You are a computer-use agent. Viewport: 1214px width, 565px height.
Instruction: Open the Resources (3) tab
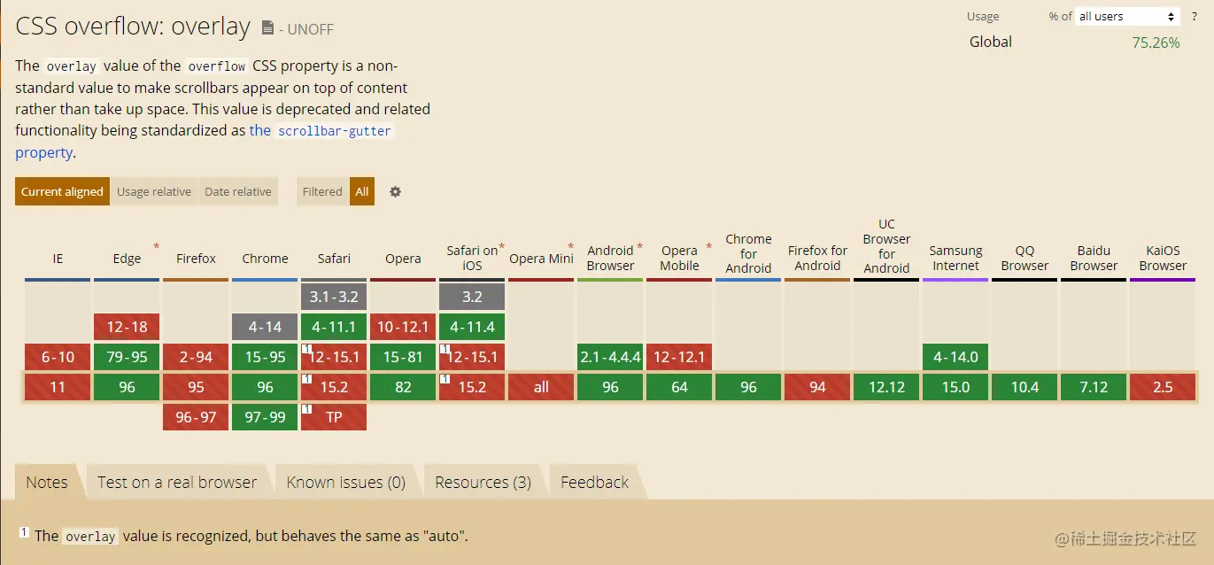[483, 482]
